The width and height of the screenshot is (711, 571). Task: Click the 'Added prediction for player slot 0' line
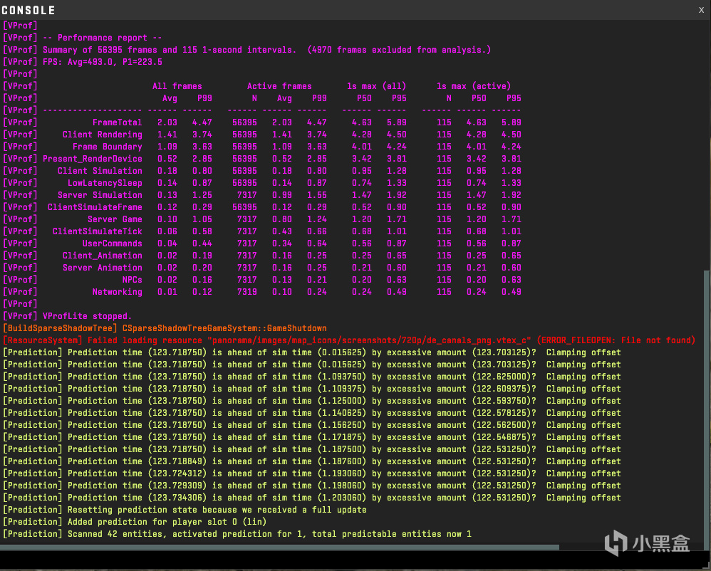[135, 522]
